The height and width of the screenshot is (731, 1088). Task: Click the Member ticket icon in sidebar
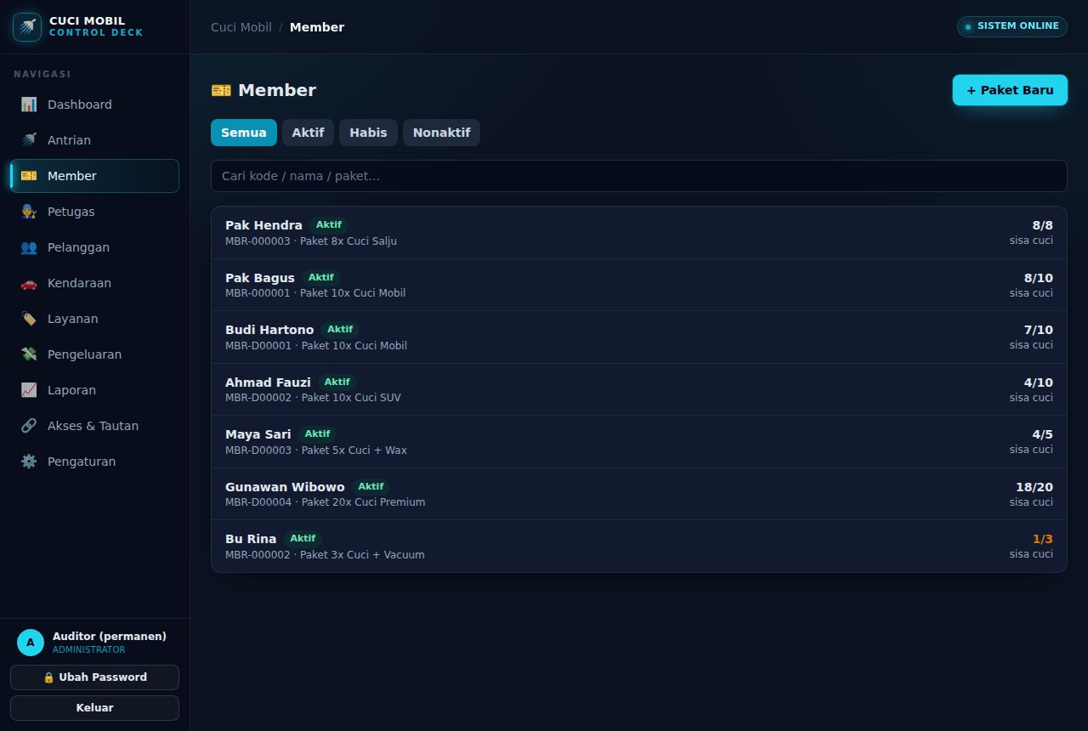tap(29, 176)
